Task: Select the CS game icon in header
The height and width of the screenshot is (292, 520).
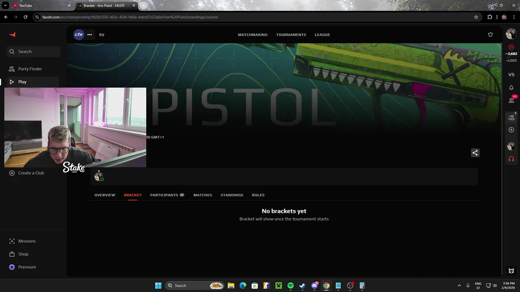Action: pos(79,34)
